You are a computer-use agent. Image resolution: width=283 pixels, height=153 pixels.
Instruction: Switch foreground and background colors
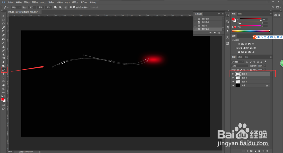[5, 96]
